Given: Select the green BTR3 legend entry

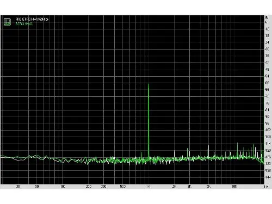Looking at the screenshot, I should click(x=24, y=23).
